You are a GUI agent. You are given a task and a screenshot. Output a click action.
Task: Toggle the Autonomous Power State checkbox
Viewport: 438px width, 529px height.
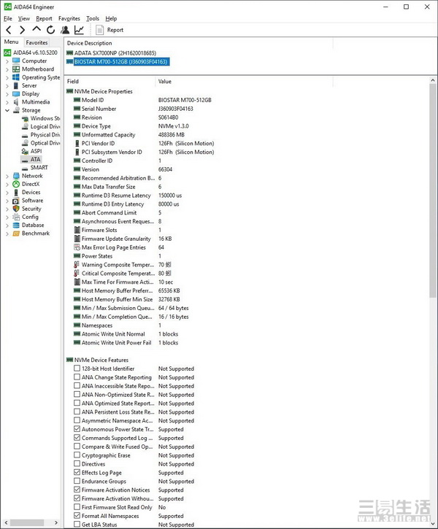pos(77,429)
